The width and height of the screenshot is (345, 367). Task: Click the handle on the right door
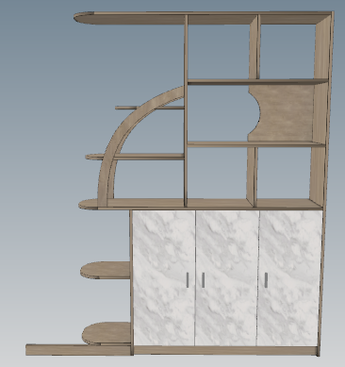click(266, 280)
